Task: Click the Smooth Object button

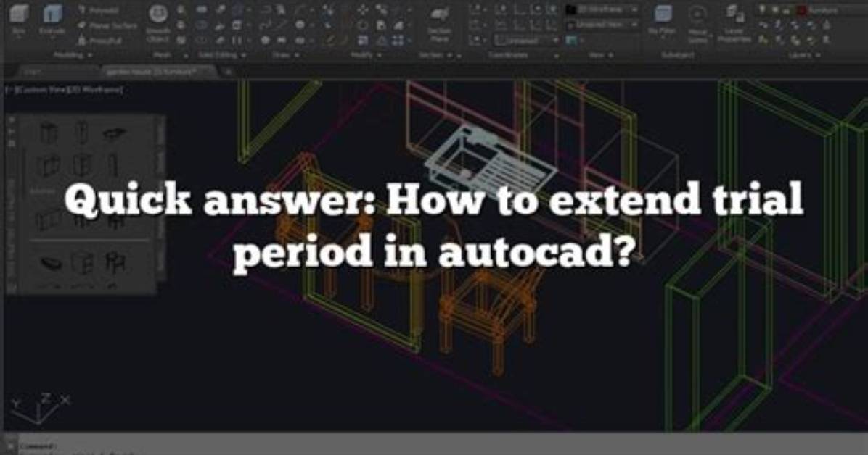Action: tap(158, 24)
